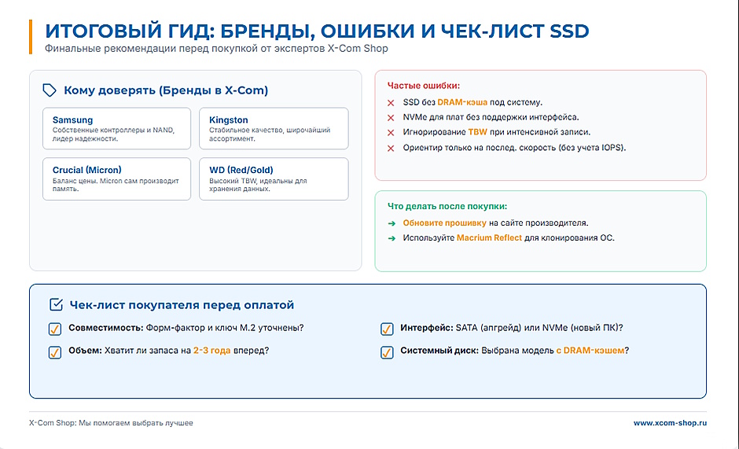Click the subtitle 'Финальные рекомендации перед покупкой'

[216, 48]
